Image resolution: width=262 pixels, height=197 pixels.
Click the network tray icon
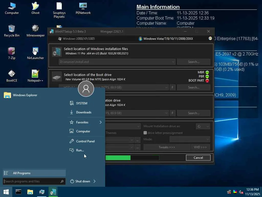tap(229, 192)
